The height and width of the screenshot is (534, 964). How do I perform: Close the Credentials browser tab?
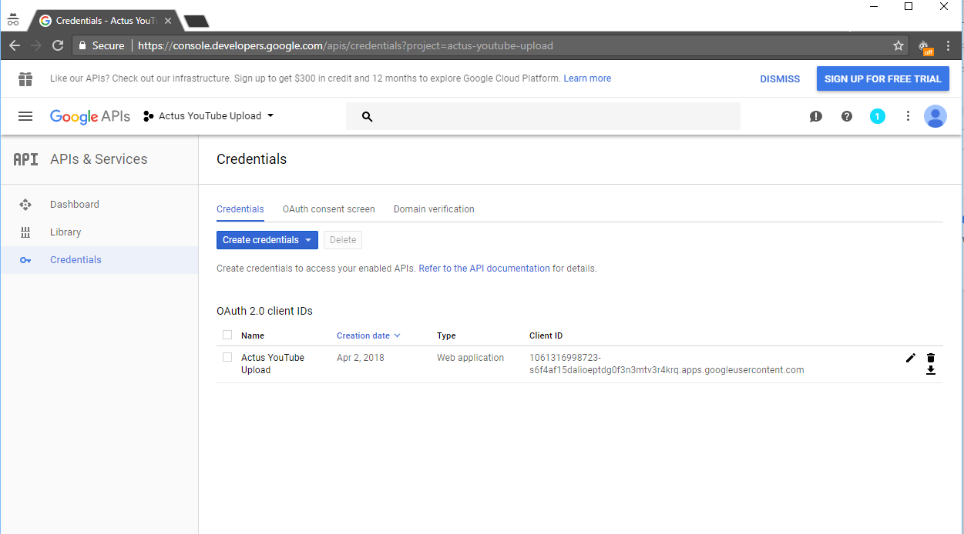(169, 21)
